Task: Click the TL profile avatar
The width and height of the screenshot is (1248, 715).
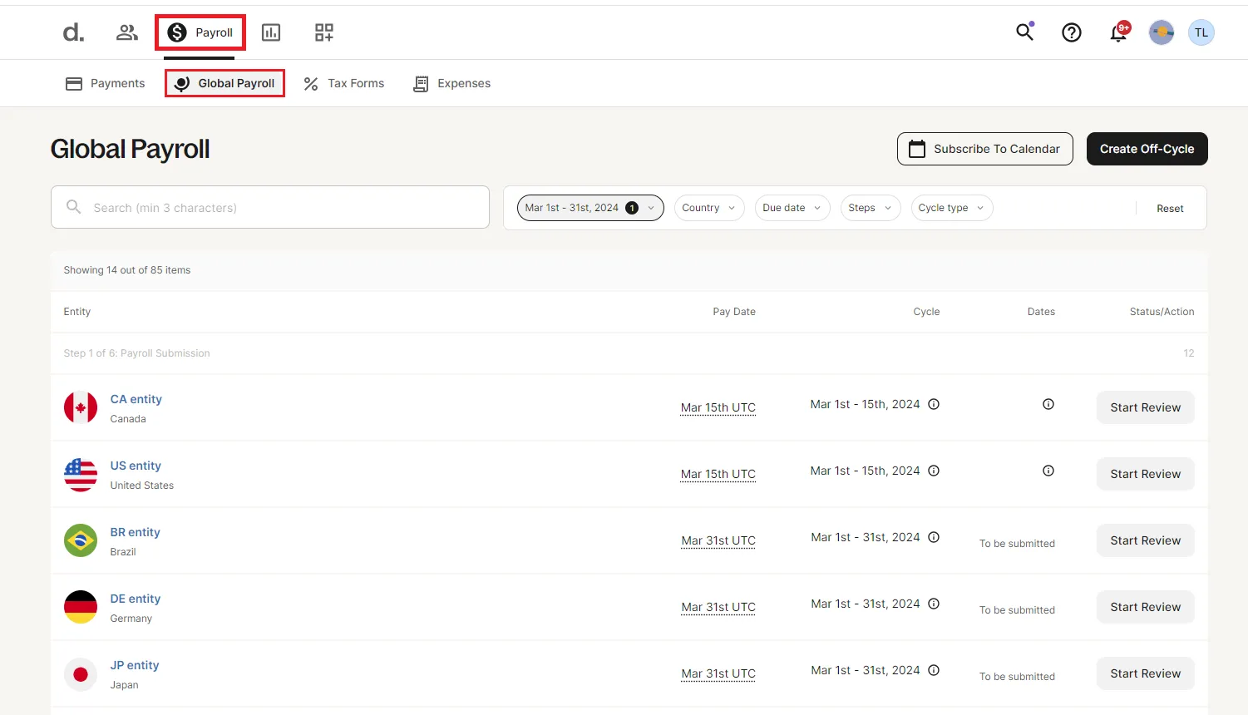Action: [x=1201, y=32]
